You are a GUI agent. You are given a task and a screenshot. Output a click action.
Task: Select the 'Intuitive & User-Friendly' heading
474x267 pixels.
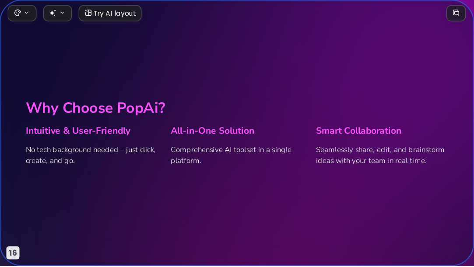tap(78, 131)
